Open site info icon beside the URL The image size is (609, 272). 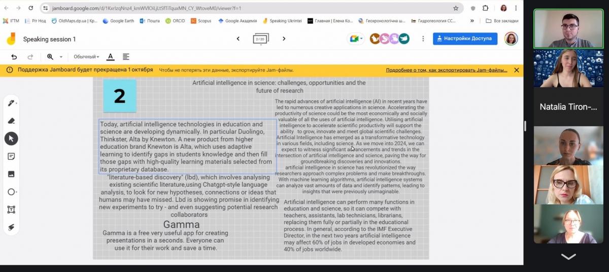(x=45, y=8)
